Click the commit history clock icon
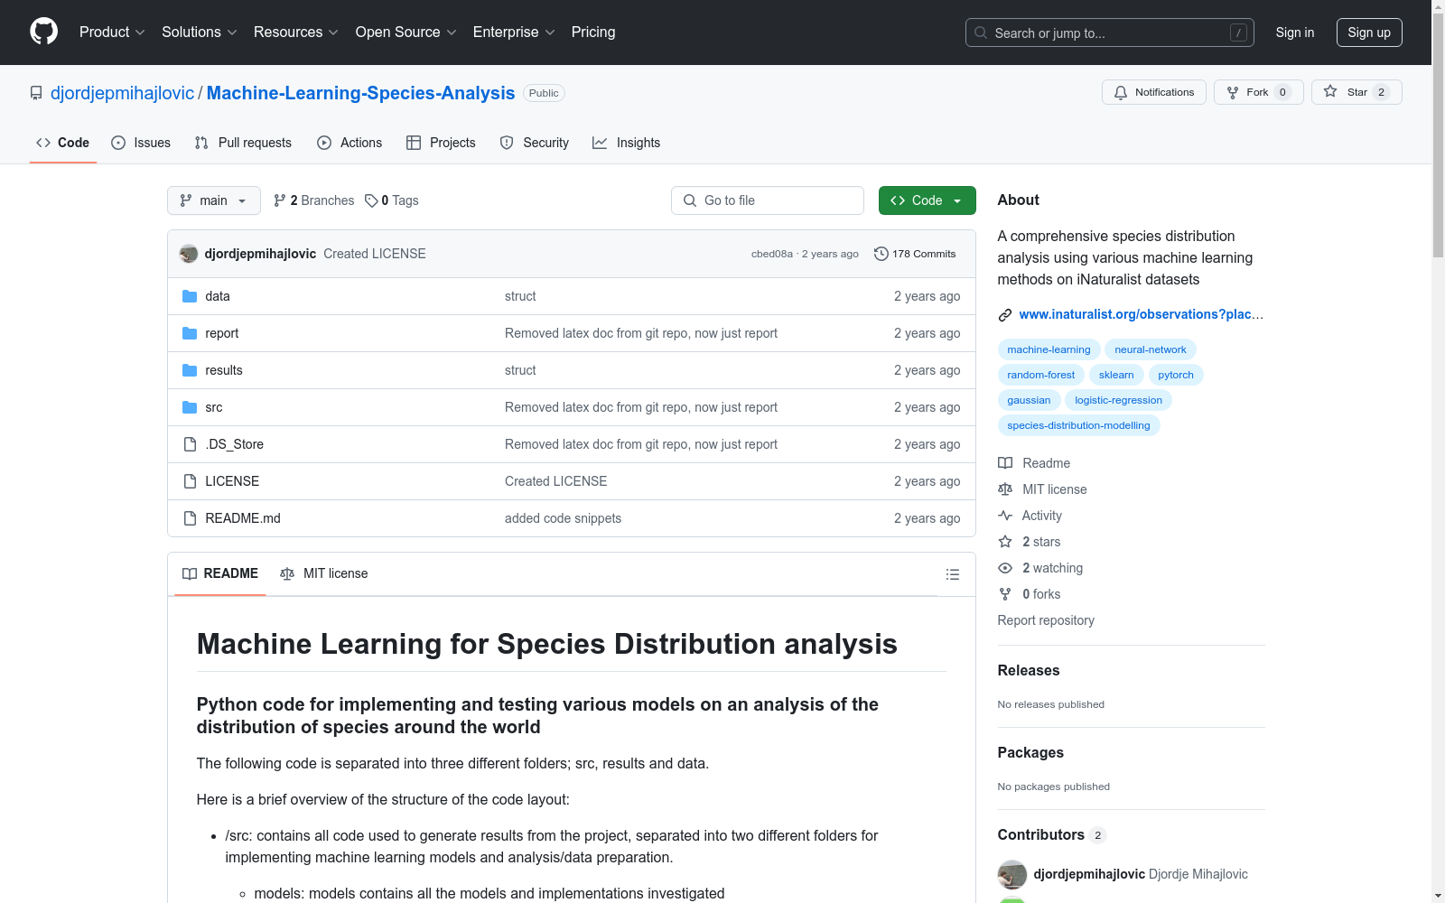The width and height of the screenshot is (1445, 903). pyautogui.click(x=881, y=254)
